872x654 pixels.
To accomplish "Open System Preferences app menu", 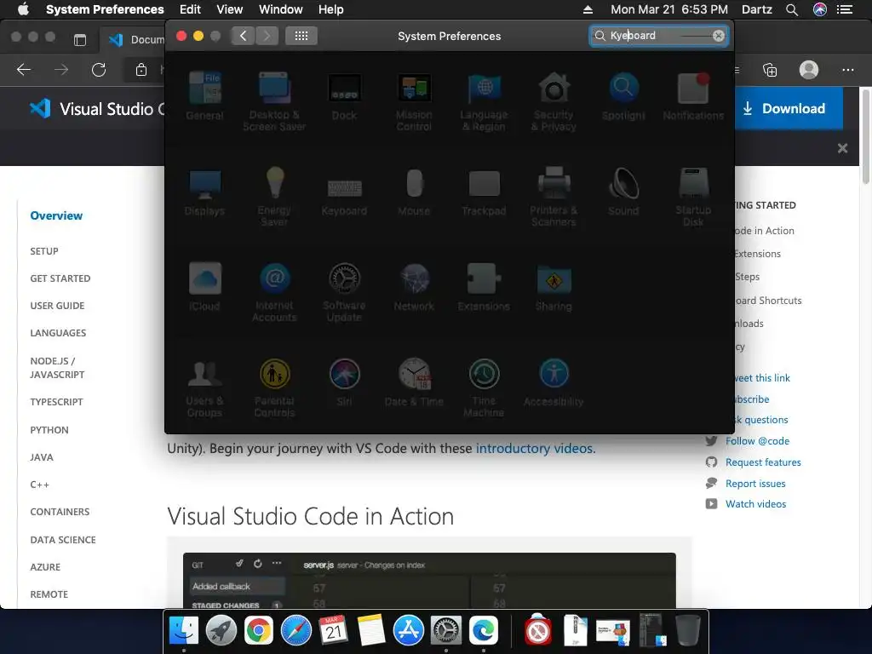I will pyautogui.click(x=105, y=9).
